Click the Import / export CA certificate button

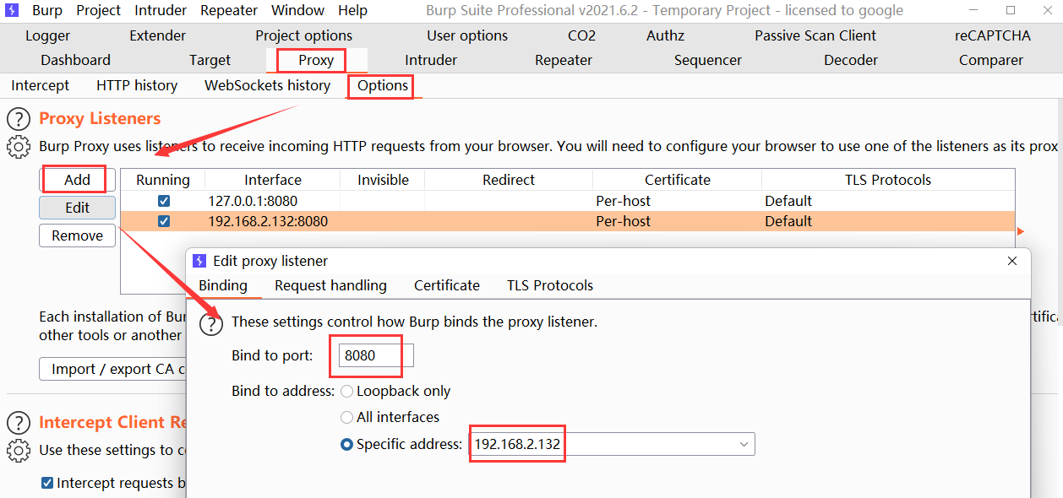[x=112, y=369]
